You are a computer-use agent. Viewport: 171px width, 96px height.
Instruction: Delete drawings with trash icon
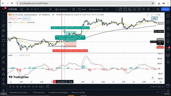(3, 91)
